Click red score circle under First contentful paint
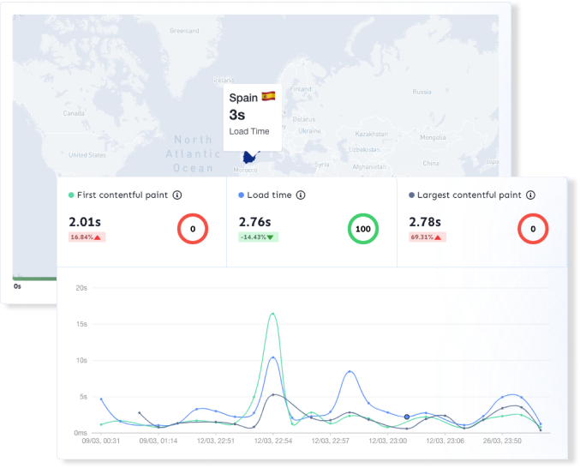The image size is (580, 468). (x=193, y=229)
